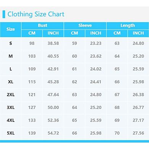
Task: Click the bust value 109 cm
Action: pos(32,69)
